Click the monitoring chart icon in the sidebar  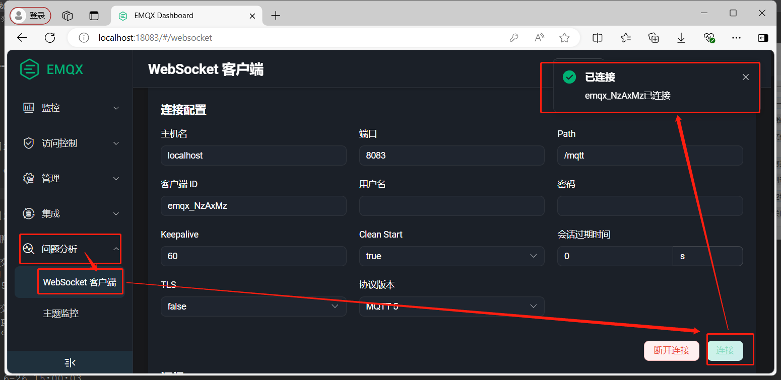[x=29, y=108]
